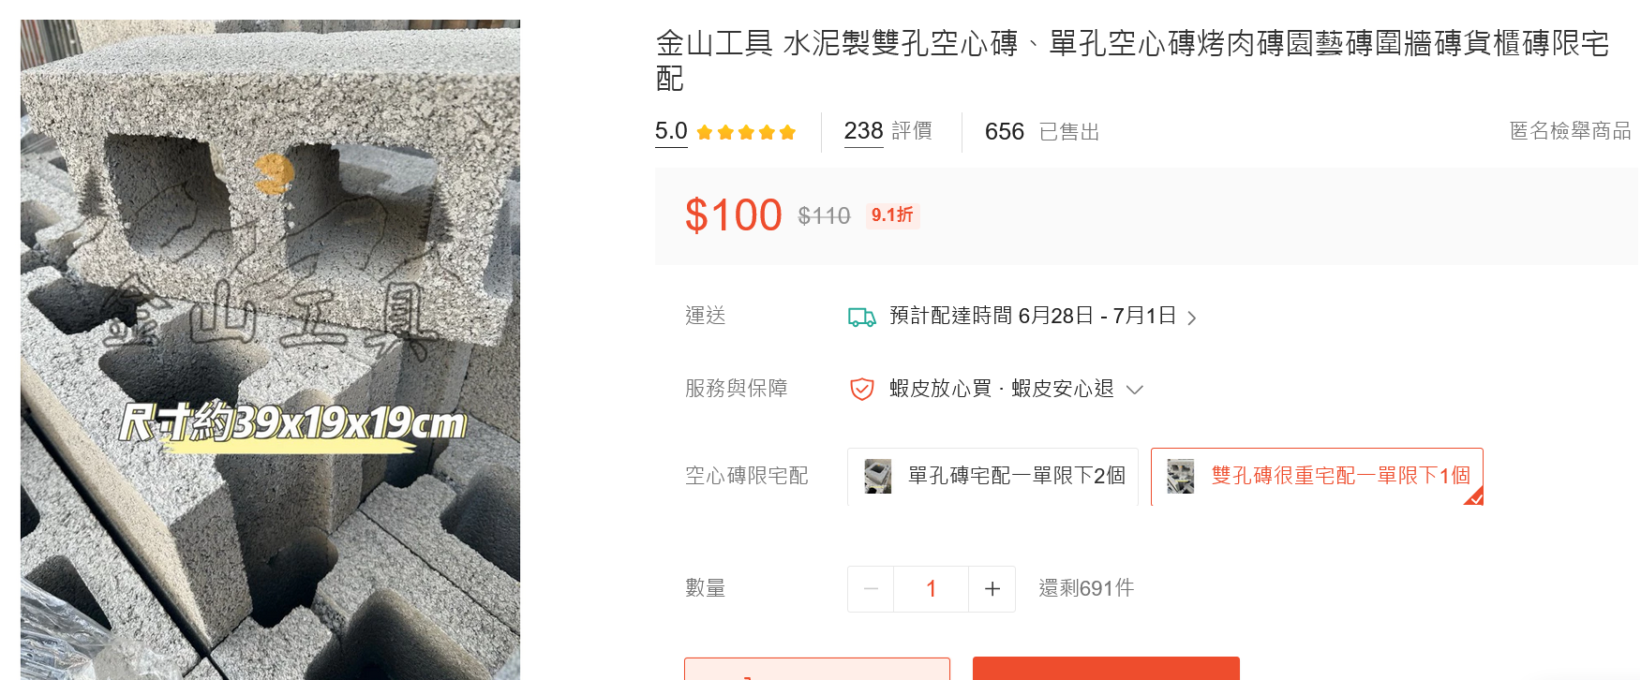Expand delivery time details chevron
1641x680 pixels.
click(x=1192, y=318)
